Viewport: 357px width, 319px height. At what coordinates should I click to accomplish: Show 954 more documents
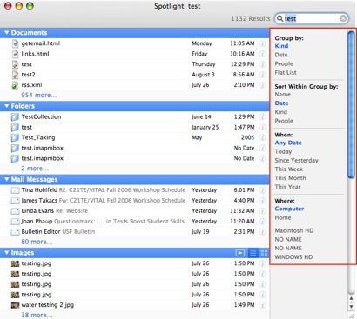tap(39, 95)
